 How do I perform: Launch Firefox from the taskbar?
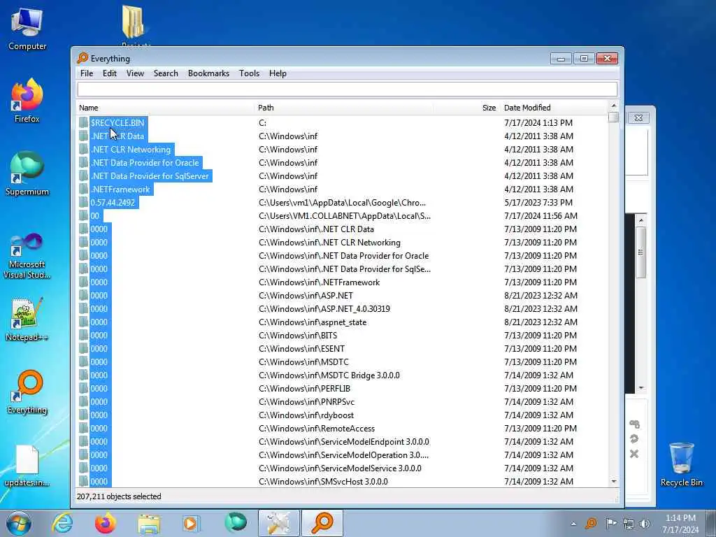tap(106, 523)
